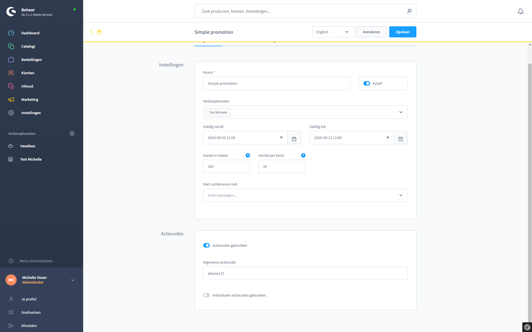Add a new sales channel with plus icon

tap(72, 133)
